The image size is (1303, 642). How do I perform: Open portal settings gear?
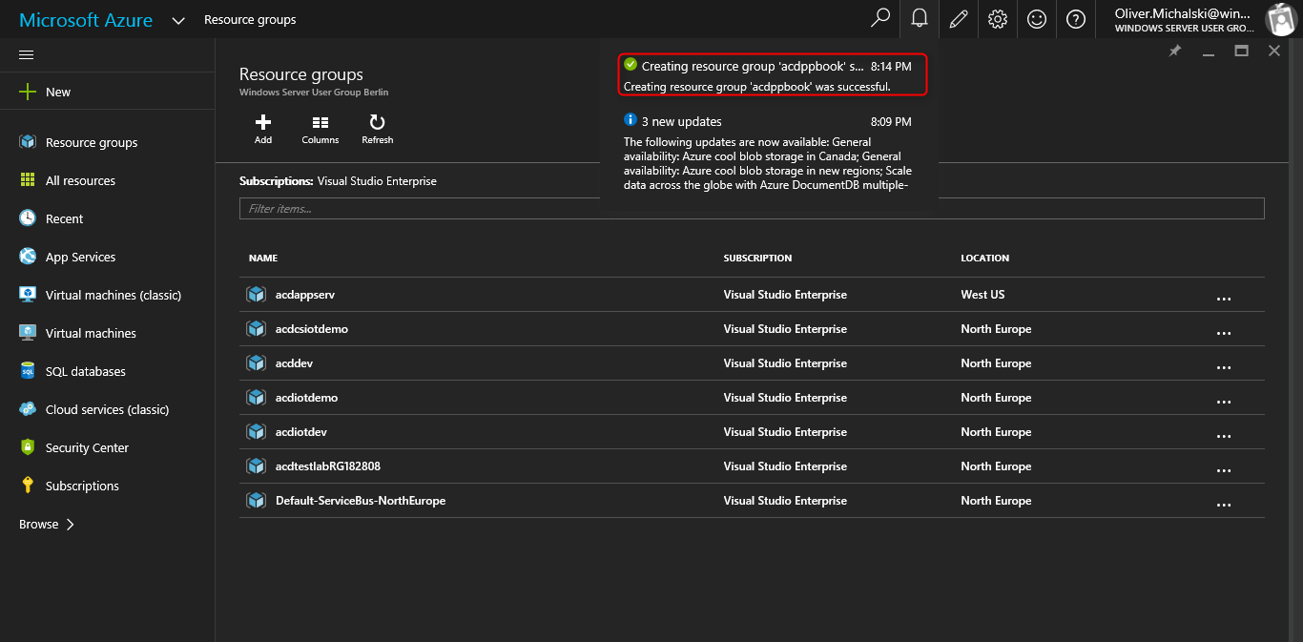pyautogui.click(x=998, y=19)
